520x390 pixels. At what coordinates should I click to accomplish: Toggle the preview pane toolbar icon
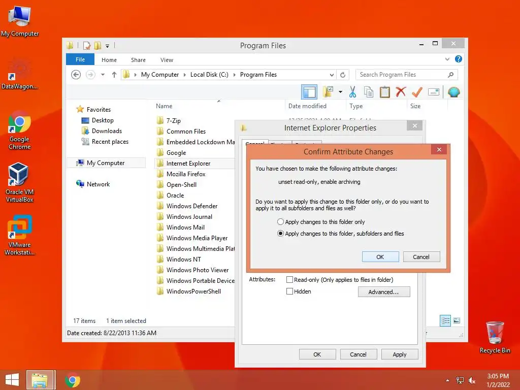coord(309,92)
